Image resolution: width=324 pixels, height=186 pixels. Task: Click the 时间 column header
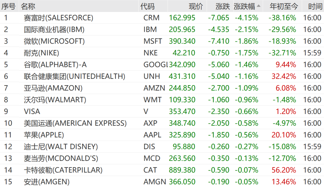[315, 6]
